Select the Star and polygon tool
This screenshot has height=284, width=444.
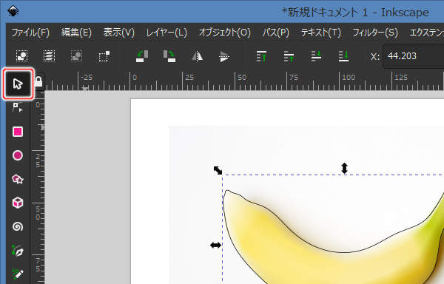point(18,179)
